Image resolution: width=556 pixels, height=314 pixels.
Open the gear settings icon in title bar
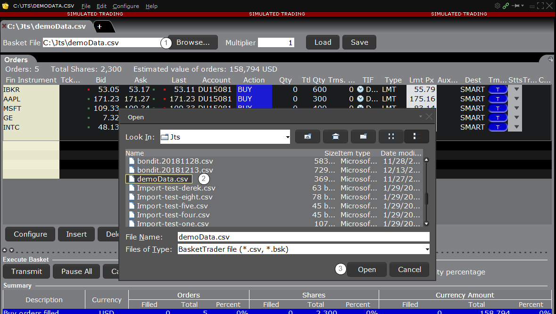(x=497, y=6)
